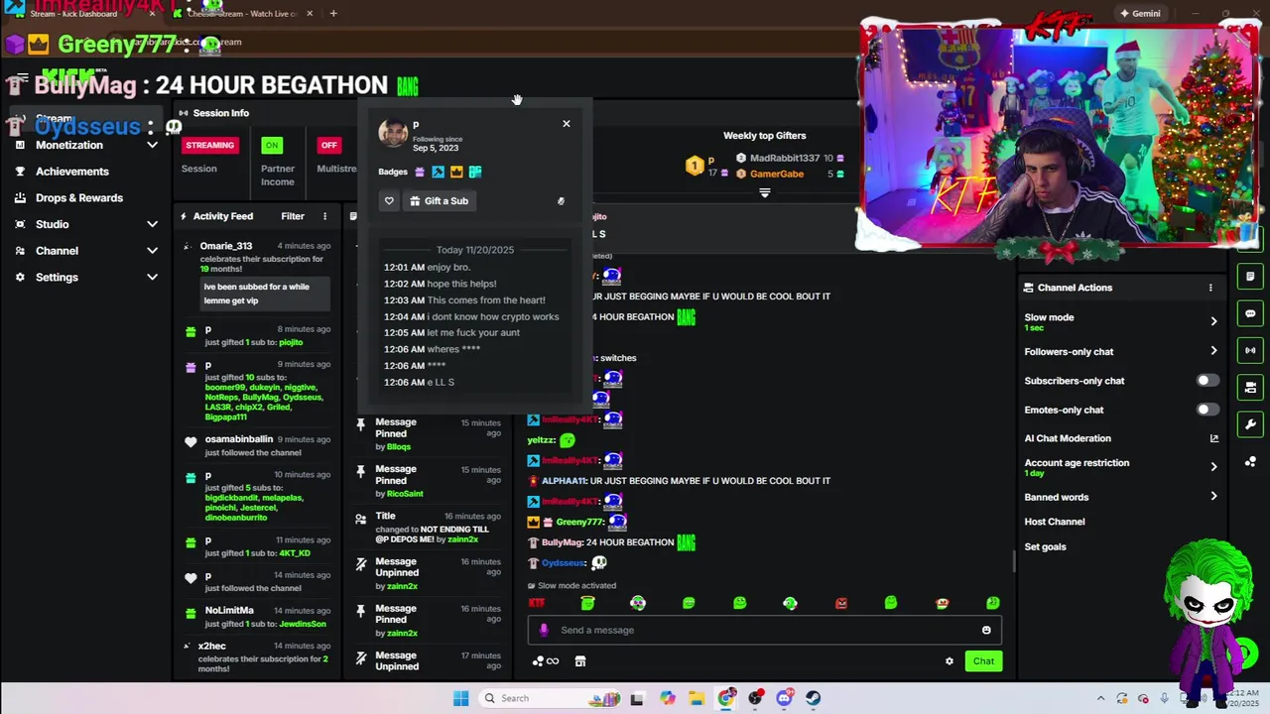The width and height of the screenshot is (1270, 714).
Task: Click JewdinsSon username in Activity Feed
Action: 303,624
